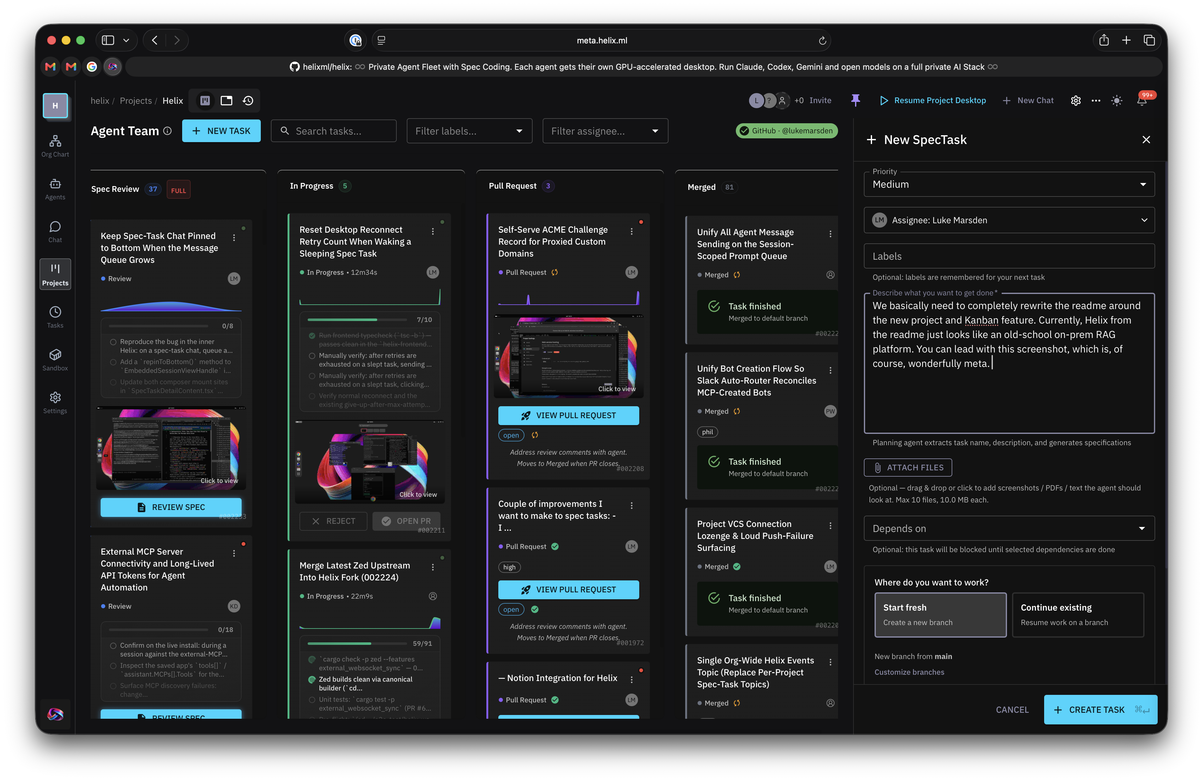
Task: Open Google pinned tab in Safari
Action: 92,67
